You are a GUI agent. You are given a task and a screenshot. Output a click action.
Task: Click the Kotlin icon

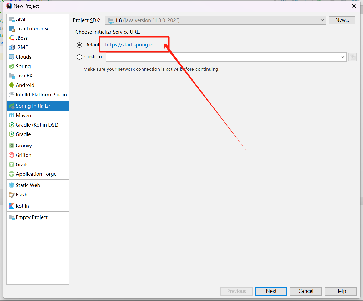[x=12, y=206]
